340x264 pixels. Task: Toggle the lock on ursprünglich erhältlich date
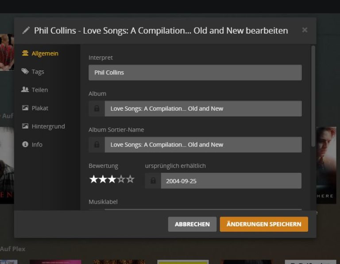click(153, 180)
